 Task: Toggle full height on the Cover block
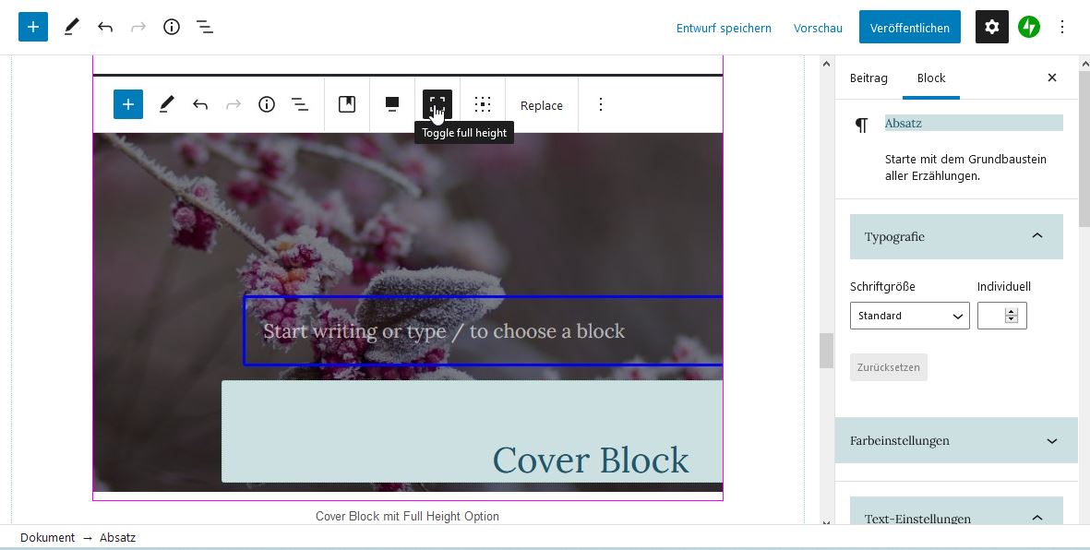tap(436, 104)
